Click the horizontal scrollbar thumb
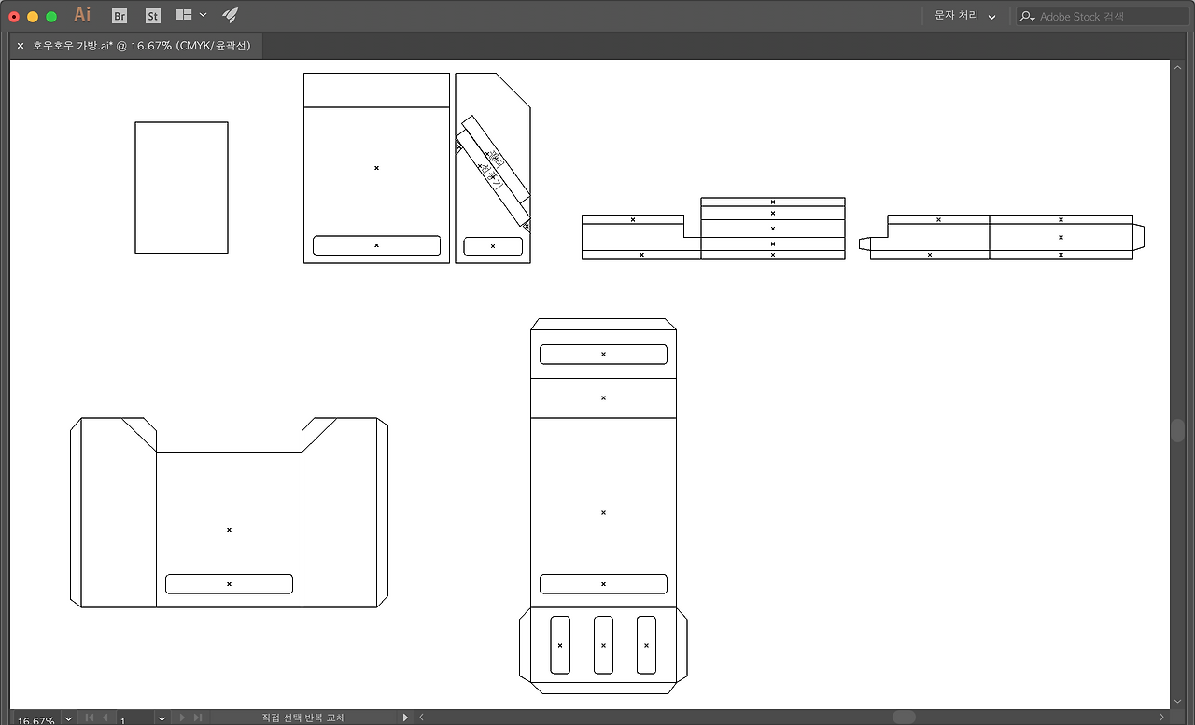Viewport: 1195px width, 725px height. [904, 718]
